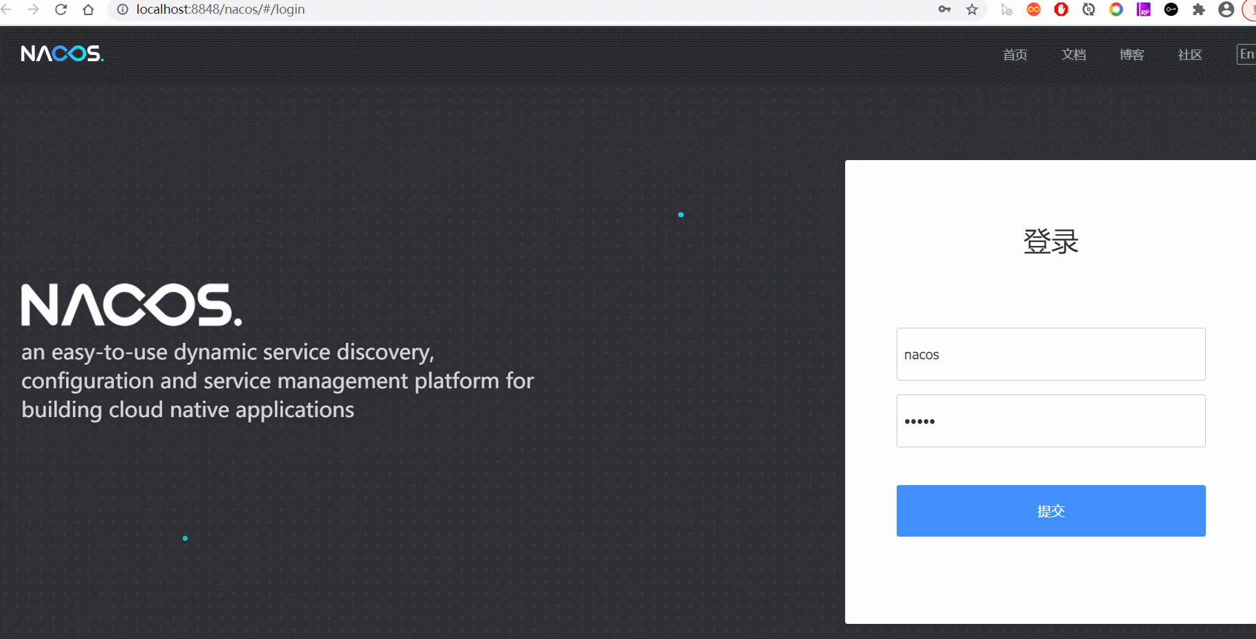Open the red ad-blocker hand extension
The width and height of the screenshot is (1256, 639).
pos(1062,10)
